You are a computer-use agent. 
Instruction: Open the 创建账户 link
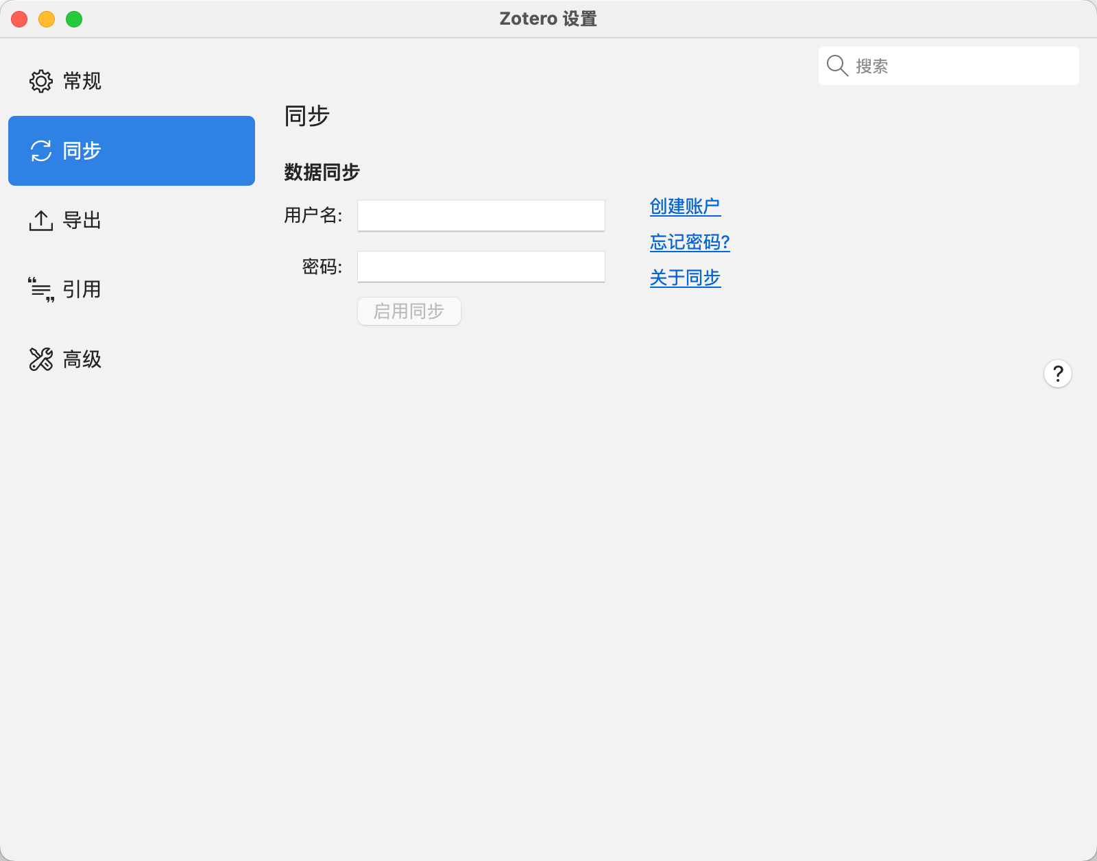(x=685, y=206)
